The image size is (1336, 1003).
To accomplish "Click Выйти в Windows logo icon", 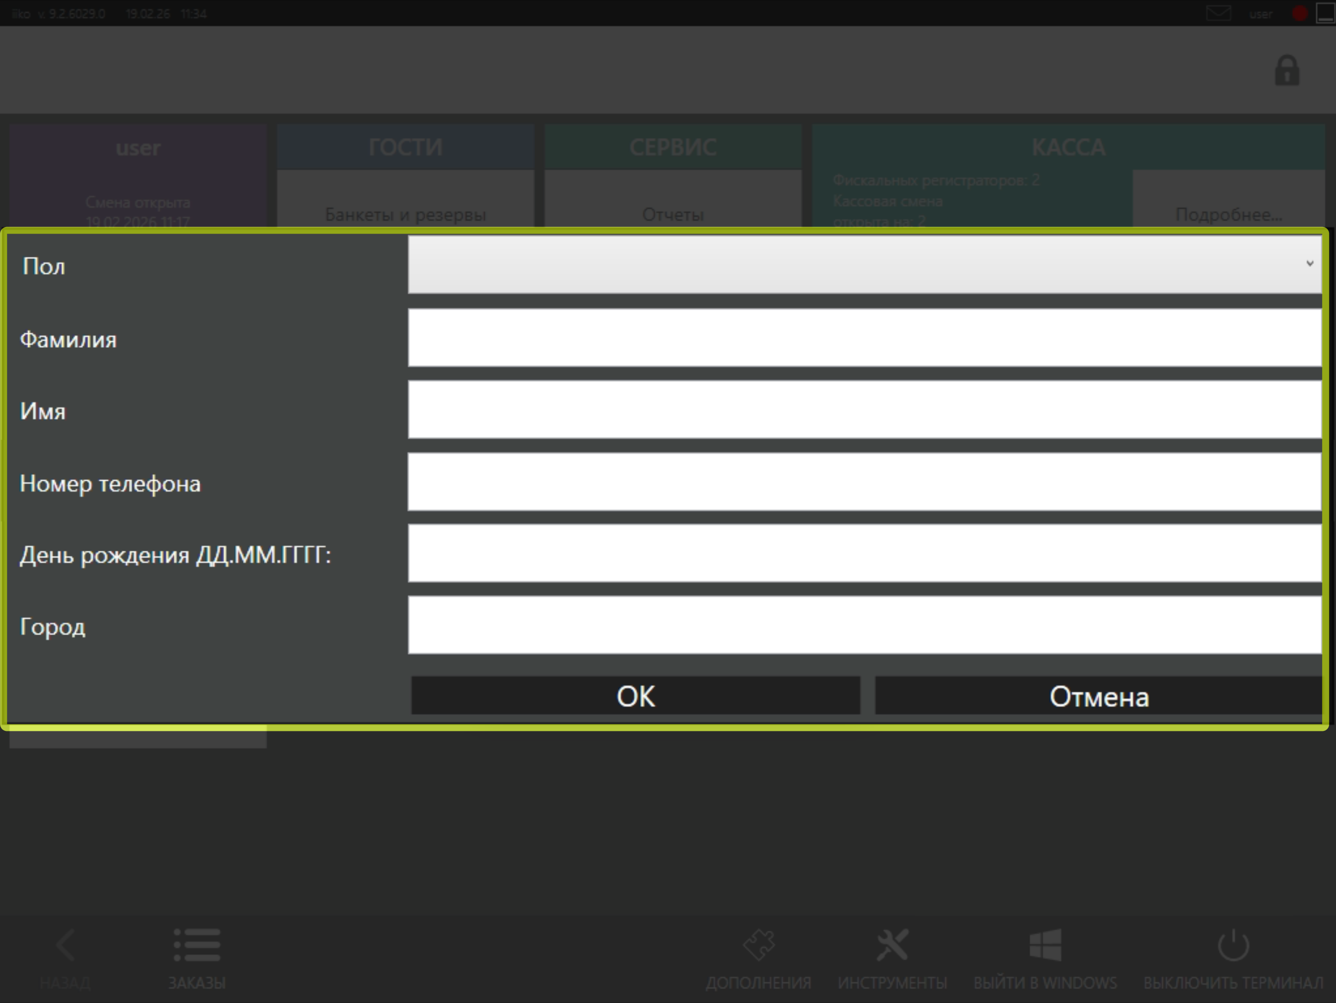I will click(1045, 945).
